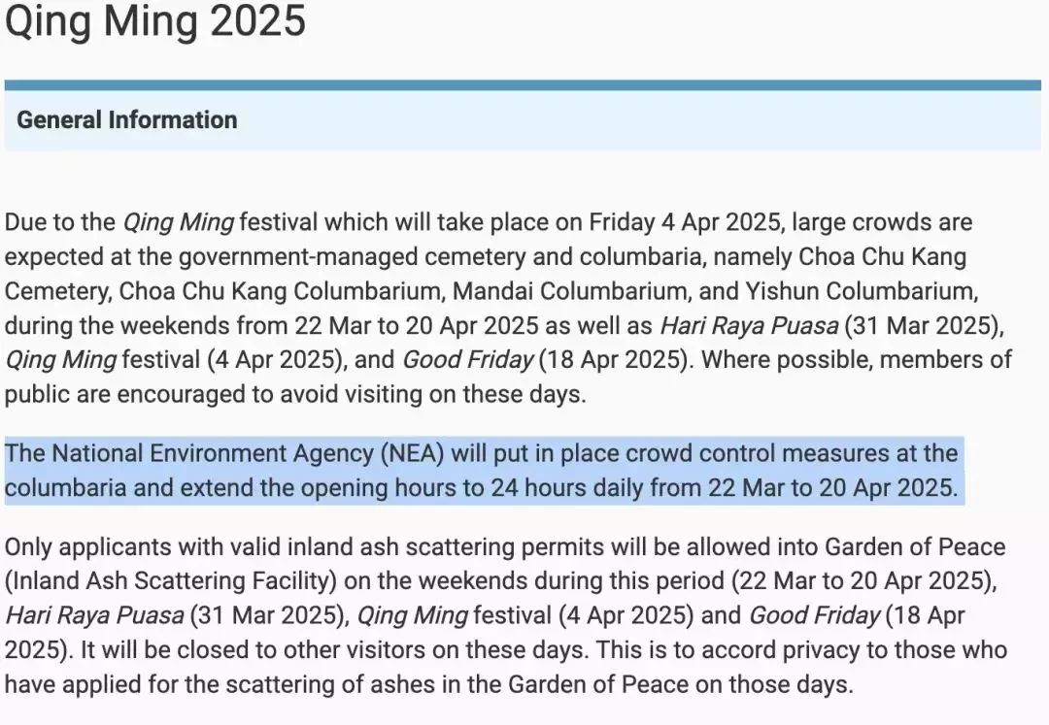Click the dark blue bar above General Information
This screenshot has width=1049, height=725.
coord(523,85)
